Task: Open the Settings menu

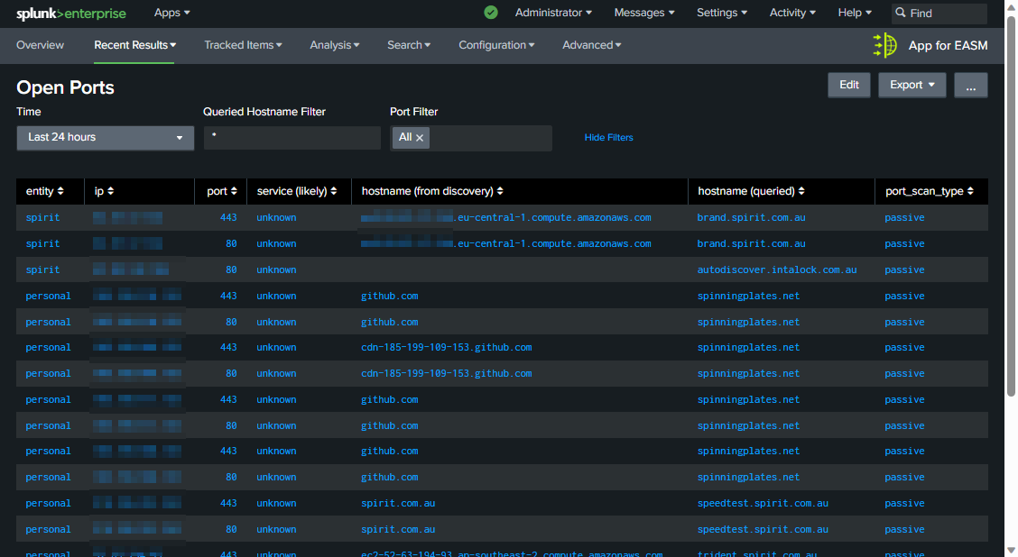Action: 722,13
